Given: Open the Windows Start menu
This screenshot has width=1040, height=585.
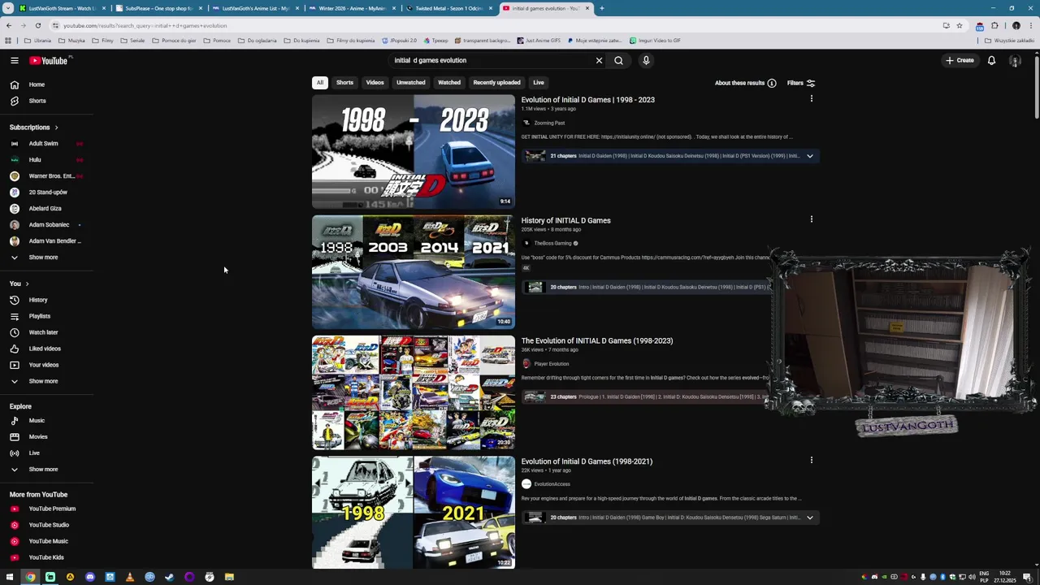Looking at the screenshot, I should (x=10, y=577).
